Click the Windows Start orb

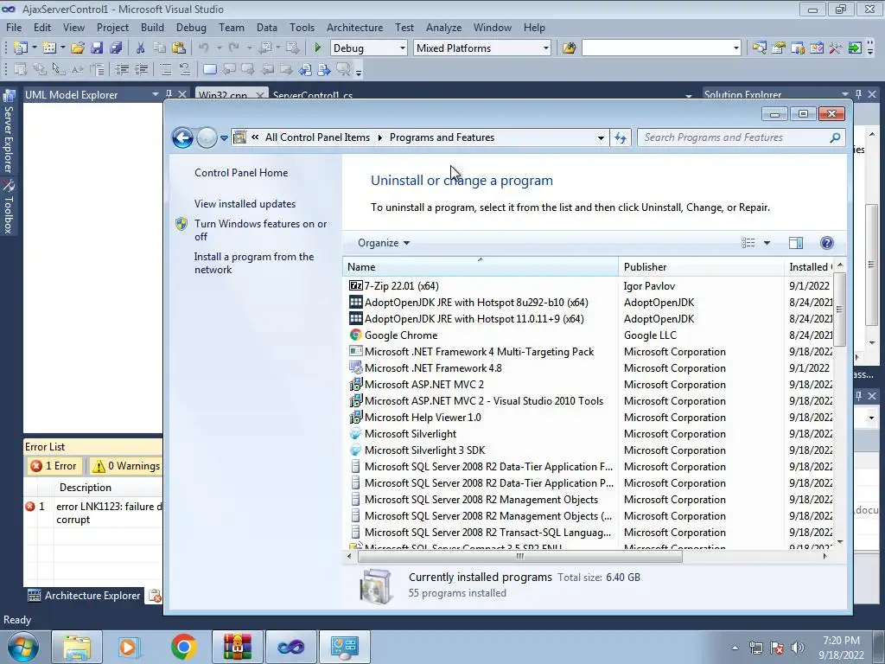pos(23,647)
